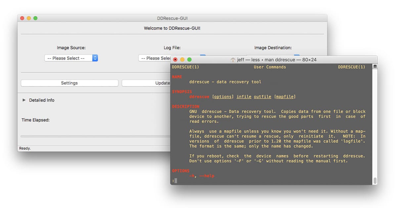This screenshot has height=208, width=397.
Task: Click the Terminal scrollbar thumb
Action: click(x=375, y=181)
